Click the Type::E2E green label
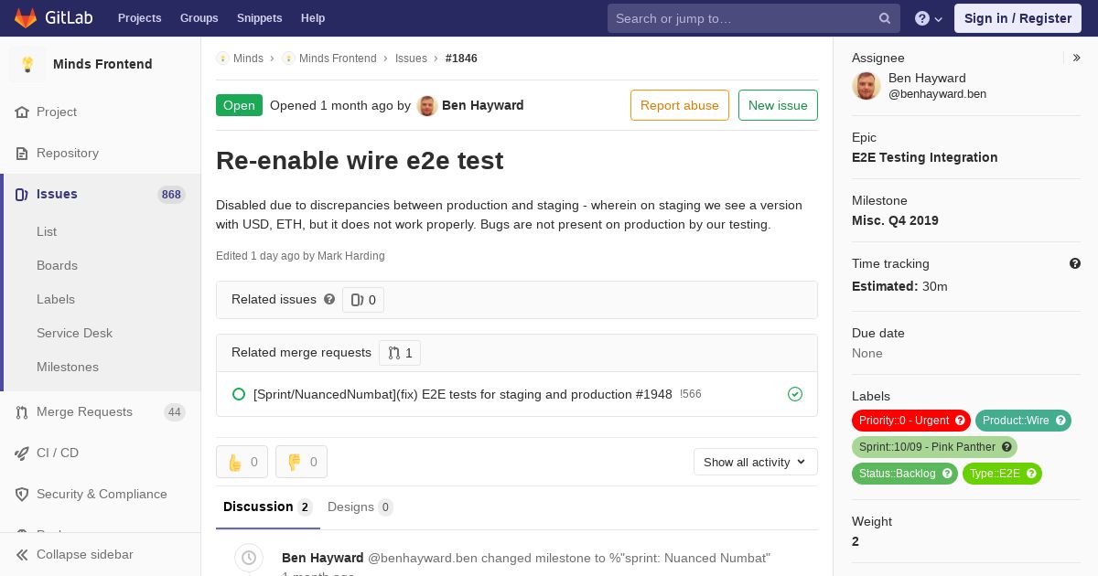This screenshot has width=1098, height=576. click(1002, 474)
